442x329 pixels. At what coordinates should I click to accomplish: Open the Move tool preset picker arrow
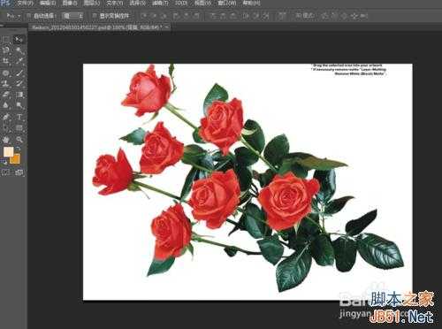(19, 16)
